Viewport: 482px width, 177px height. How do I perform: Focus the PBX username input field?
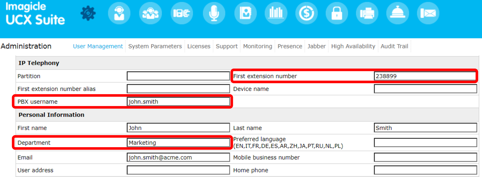(x=178, y=102)
